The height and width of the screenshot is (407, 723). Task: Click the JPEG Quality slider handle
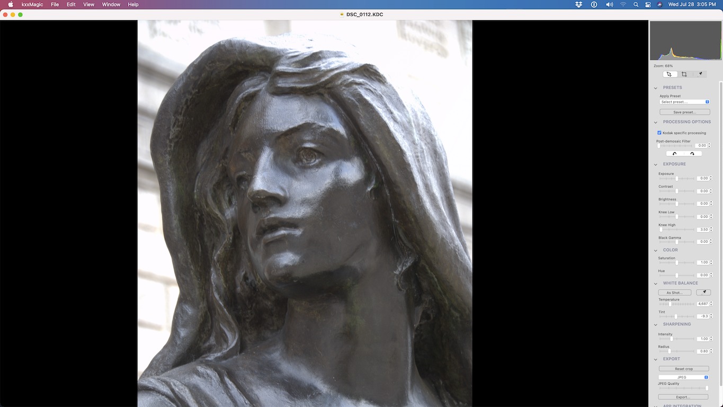[x=707, y=388]
